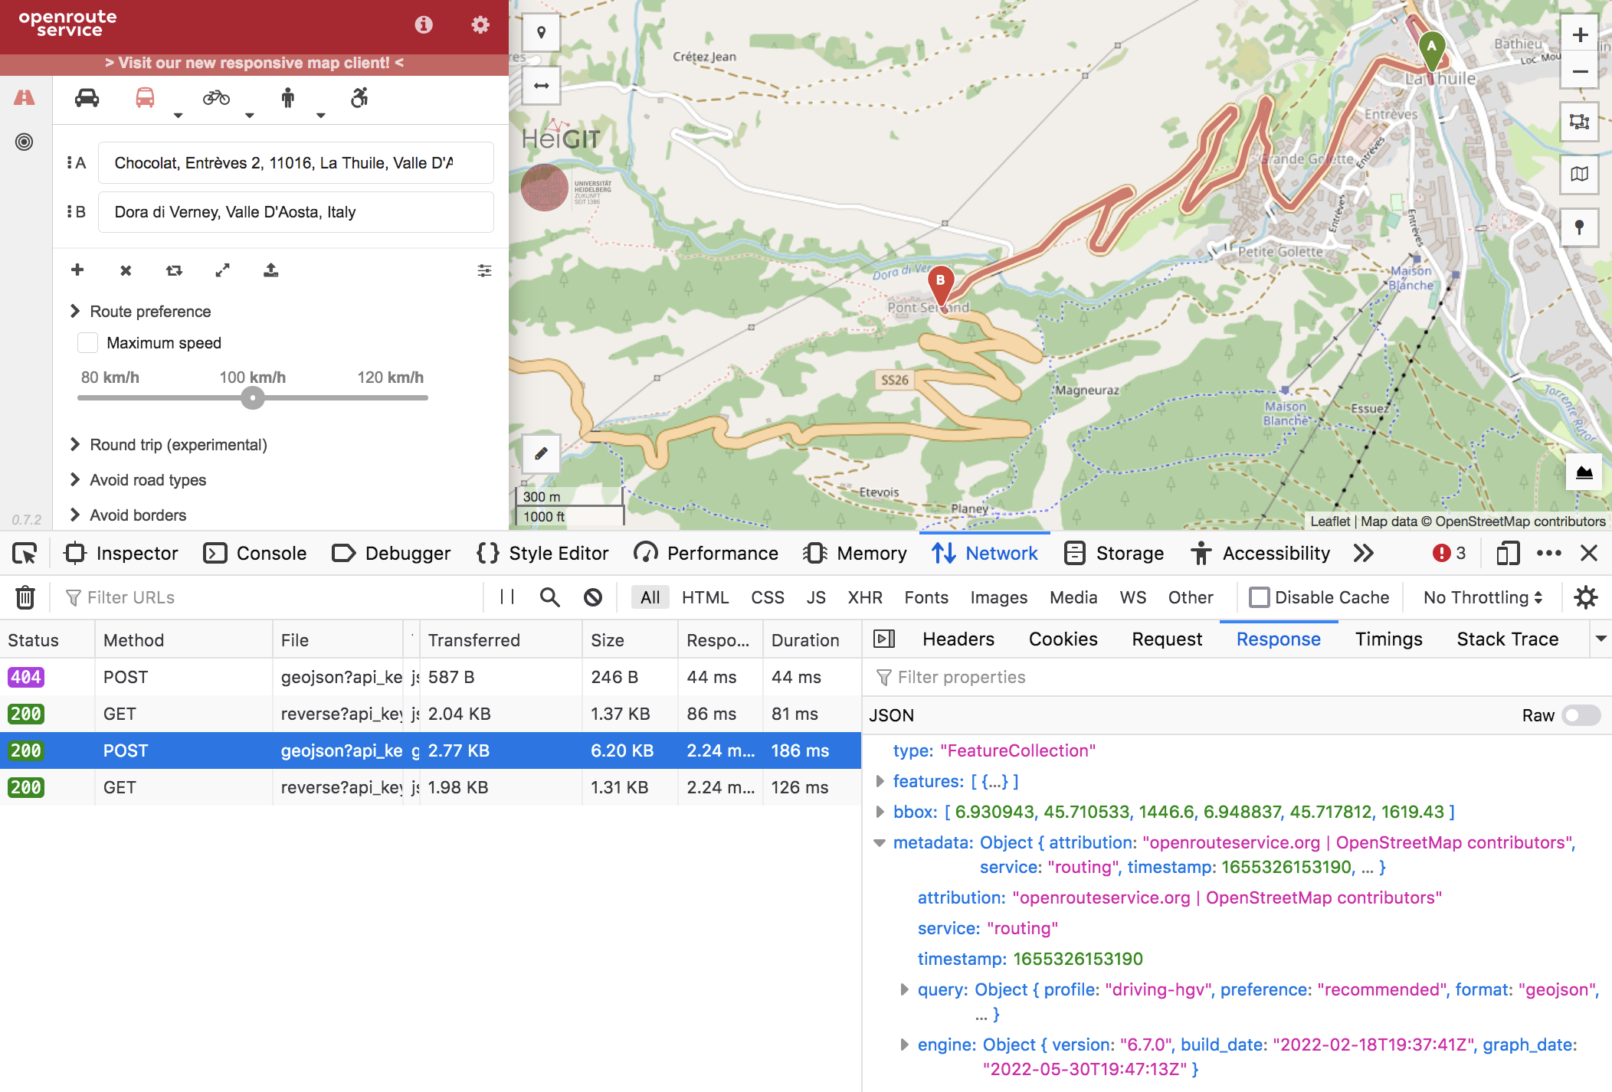The image size is (1612, 1092).
Task: Switch to the Timings tab
Action: 1388,639
